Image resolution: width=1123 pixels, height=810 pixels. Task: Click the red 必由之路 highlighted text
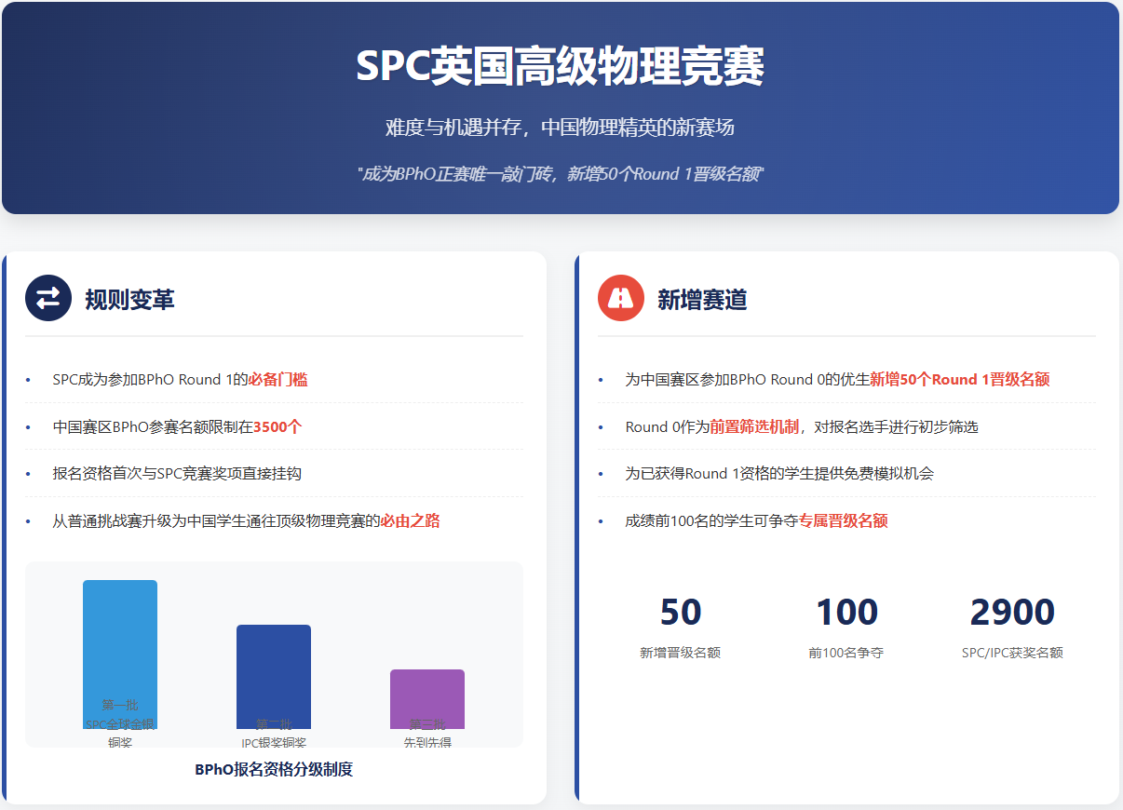point(410,521)
